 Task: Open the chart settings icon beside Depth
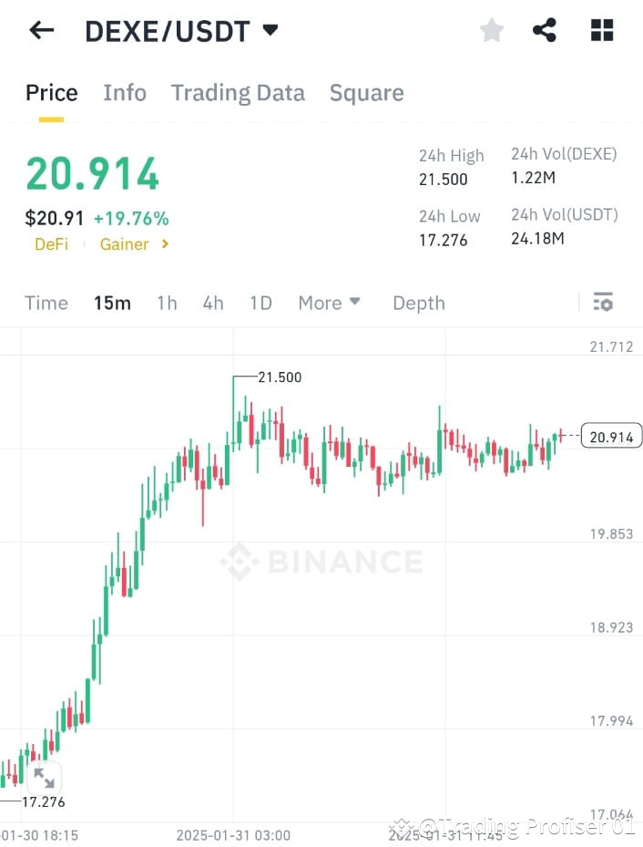pos(603,302)
